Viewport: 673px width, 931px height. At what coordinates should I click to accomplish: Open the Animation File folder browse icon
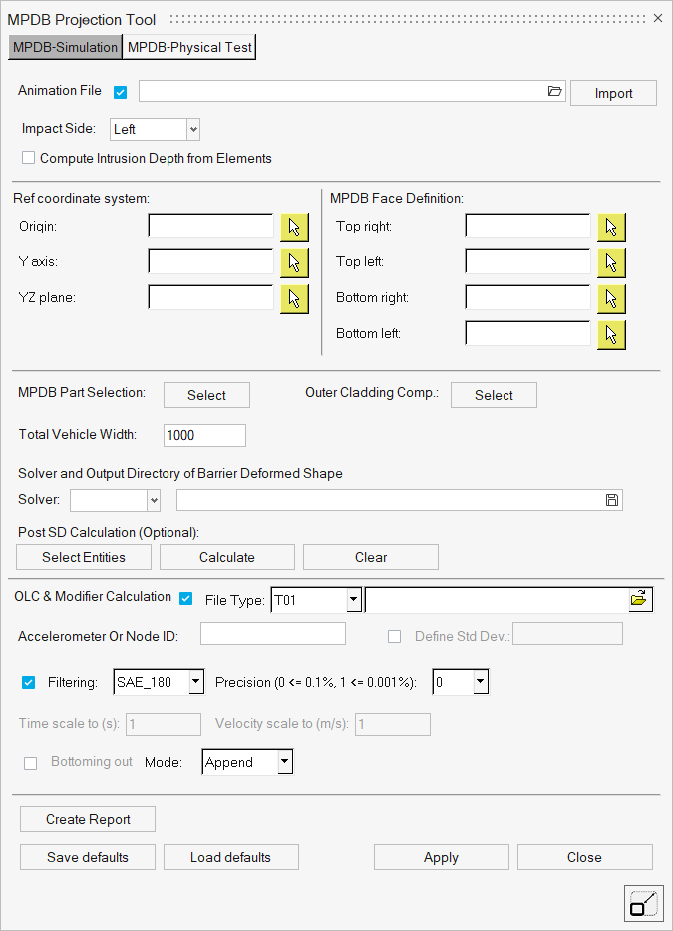pyautogui.click(x=555, y=92)
